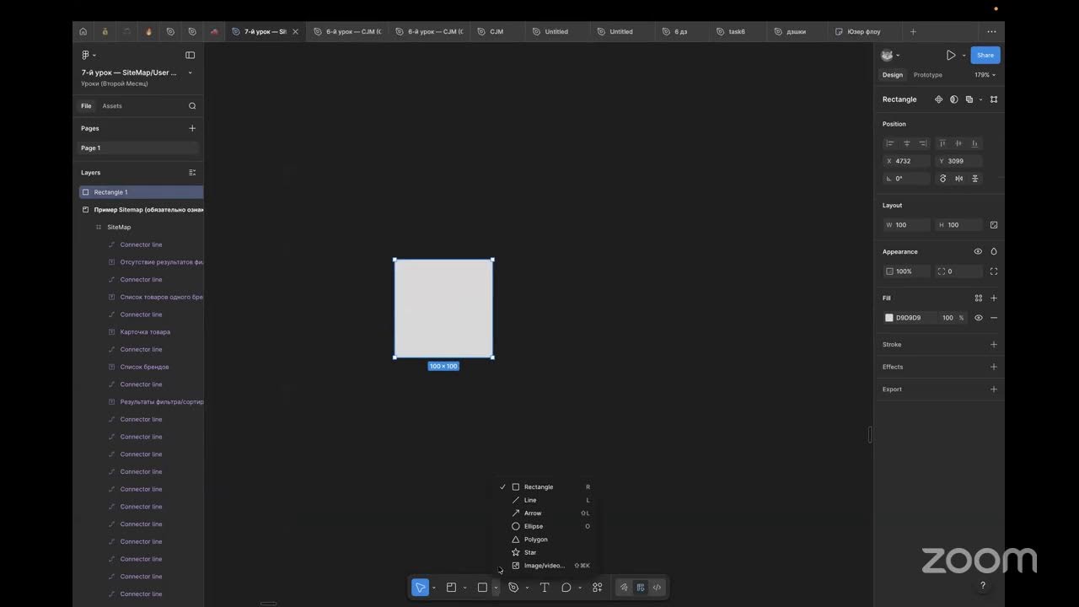Select the Text tool

click(545, 588)
